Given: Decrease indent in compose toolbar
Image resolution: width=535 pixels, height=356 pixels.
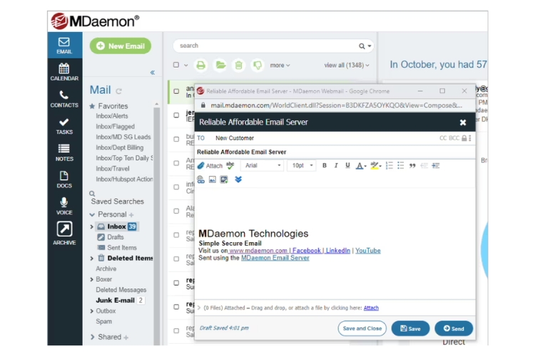Looking at the screenshot, I should tap(424, 166).
